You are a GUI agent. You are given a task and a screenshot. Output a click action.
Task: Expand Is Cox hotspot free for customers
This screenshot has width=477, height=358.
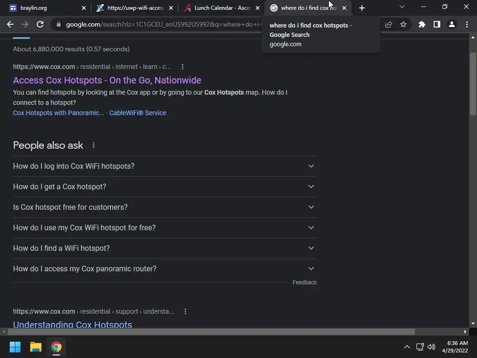[x=164, y=207]
